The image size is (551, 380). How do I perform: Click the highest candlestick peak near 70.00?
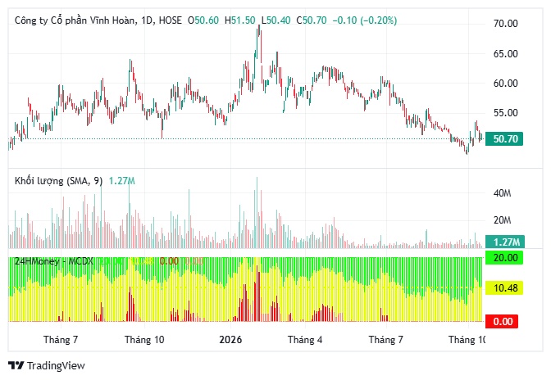[259, 28]
